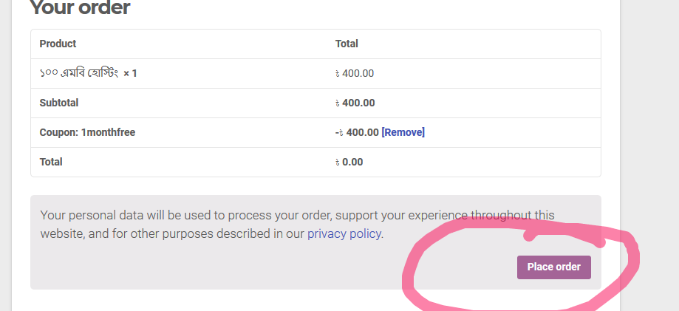The image size is (679, 311).
Task: Click the Bengali hosting product name
Action: (79, 73)
